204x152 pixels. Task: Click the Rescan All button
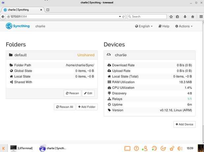64,107
